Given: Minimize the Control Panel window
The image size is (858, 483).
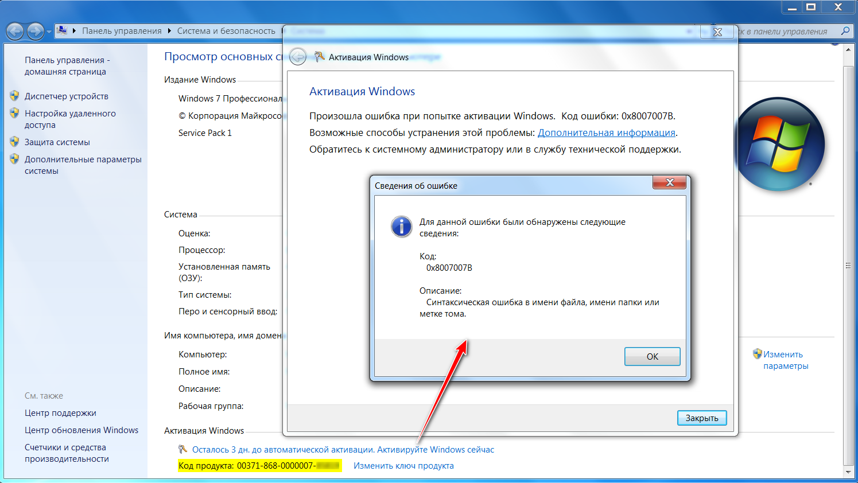Looking at the screenshot, I should point(793,7).
